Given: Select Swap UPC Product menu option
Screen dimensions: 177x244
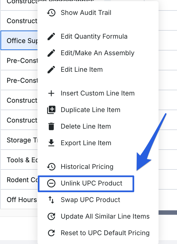Looking at the screenshot, I should click(x=90, y=200).
